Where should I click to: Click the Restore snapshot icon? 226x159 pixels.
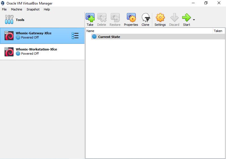coord(115,18)
